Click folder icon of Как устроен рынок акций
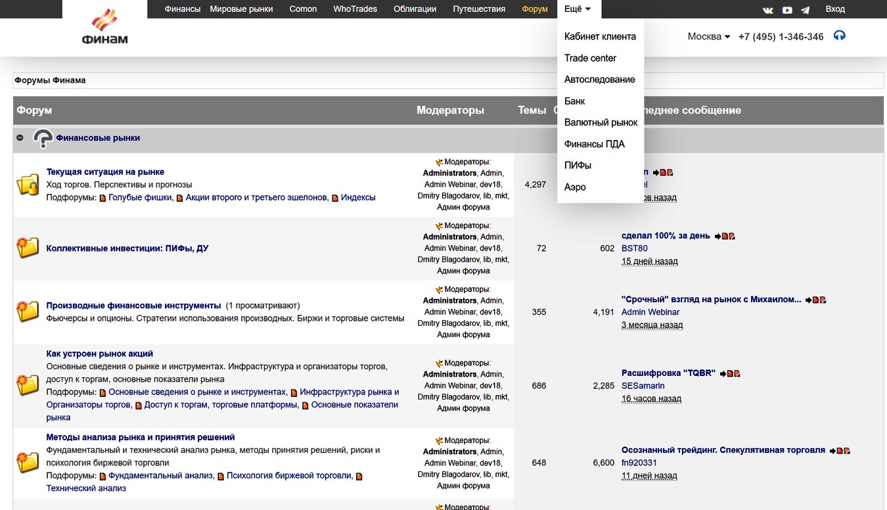This screenshot has width=887, height=510. [28, 384]
